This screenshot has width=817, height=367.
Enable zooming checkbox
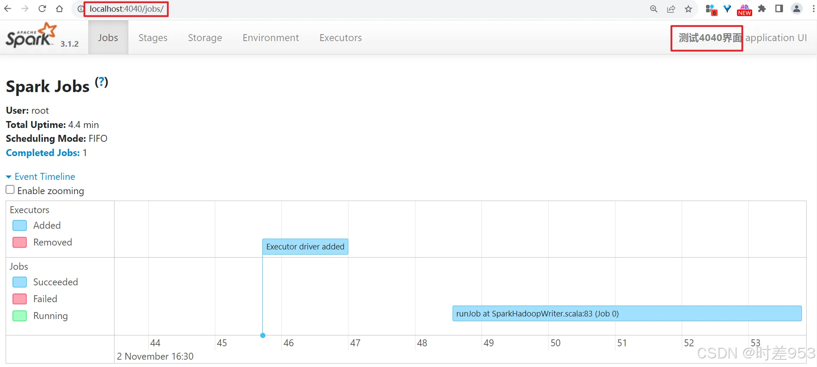tap(10, 190)
